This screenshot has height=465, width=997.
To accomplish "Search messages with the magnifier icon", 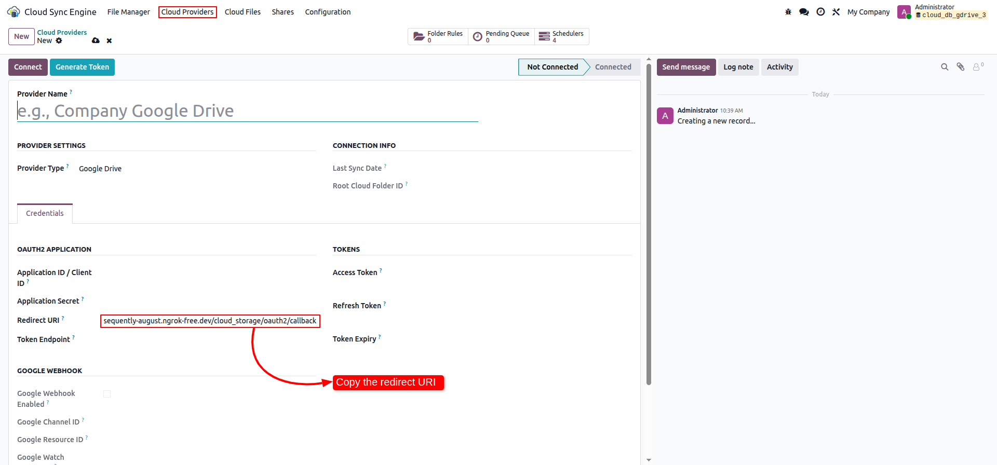I will pyautogui.click(x=945, y=67).
